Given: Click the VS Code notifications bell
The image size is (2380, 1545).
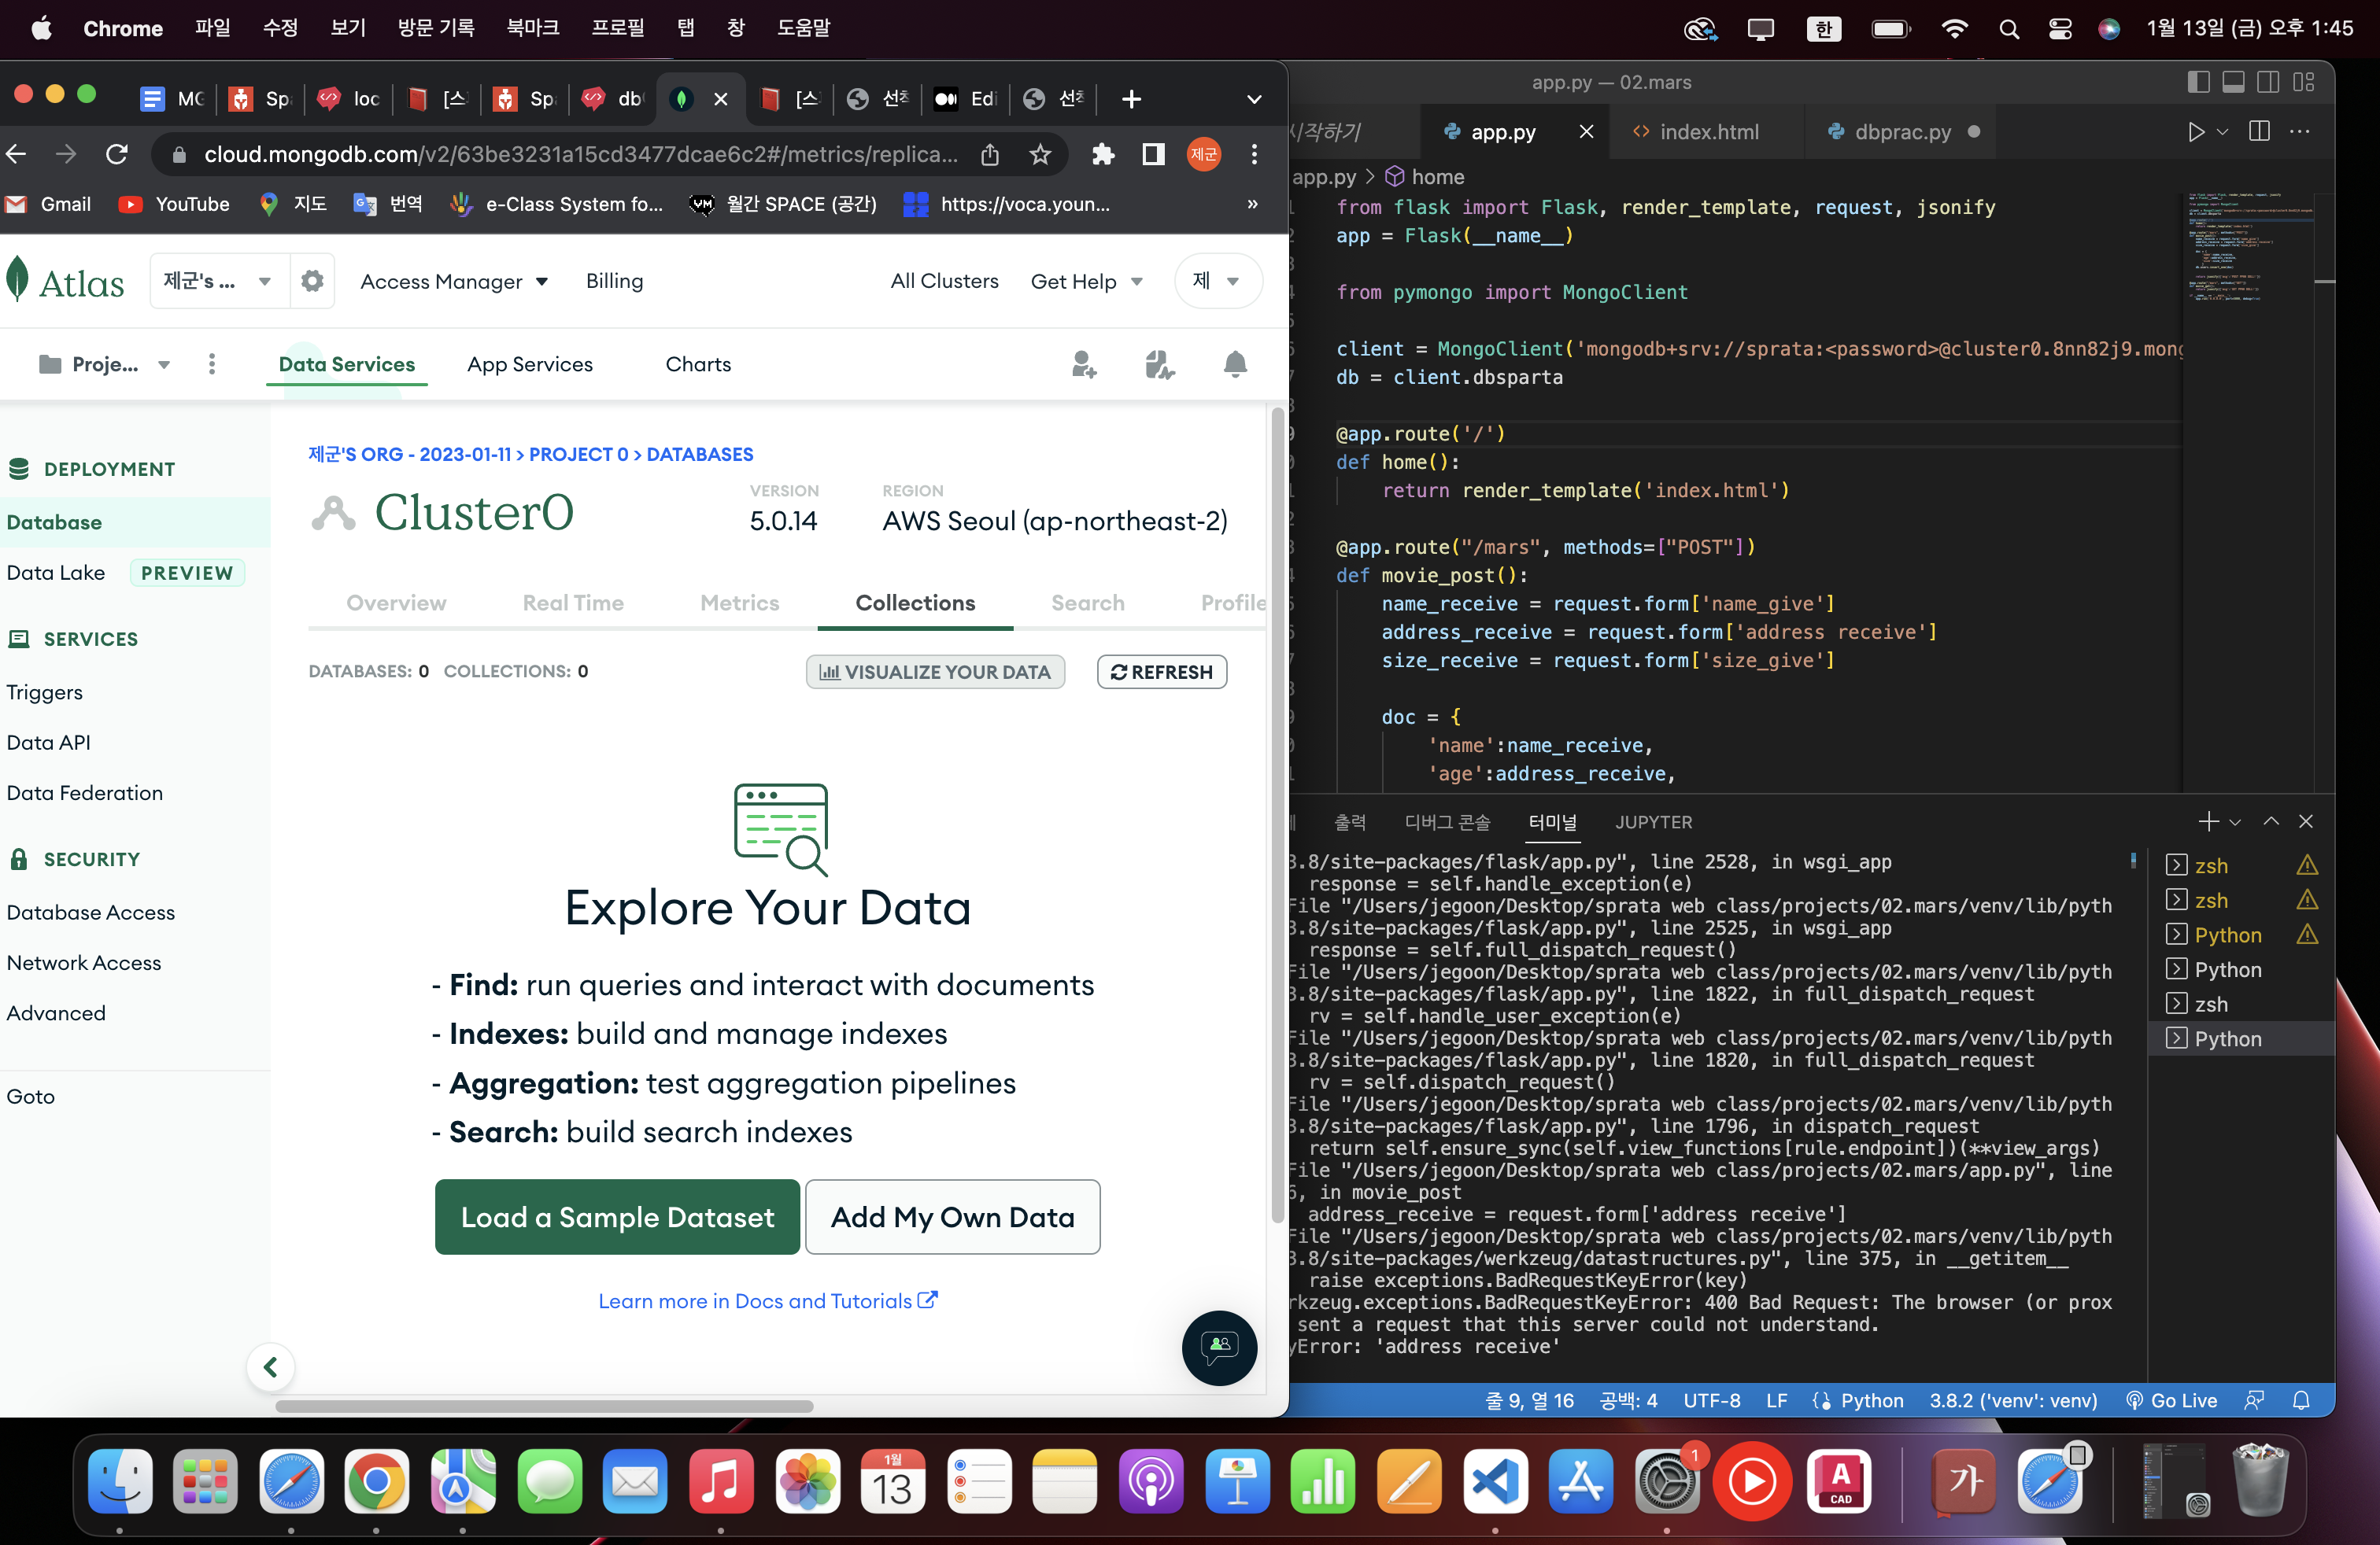Looking at the screenshot, I should 2301,1400.
